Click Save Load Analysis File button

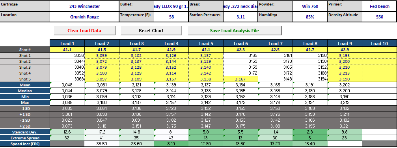(235, 31)
